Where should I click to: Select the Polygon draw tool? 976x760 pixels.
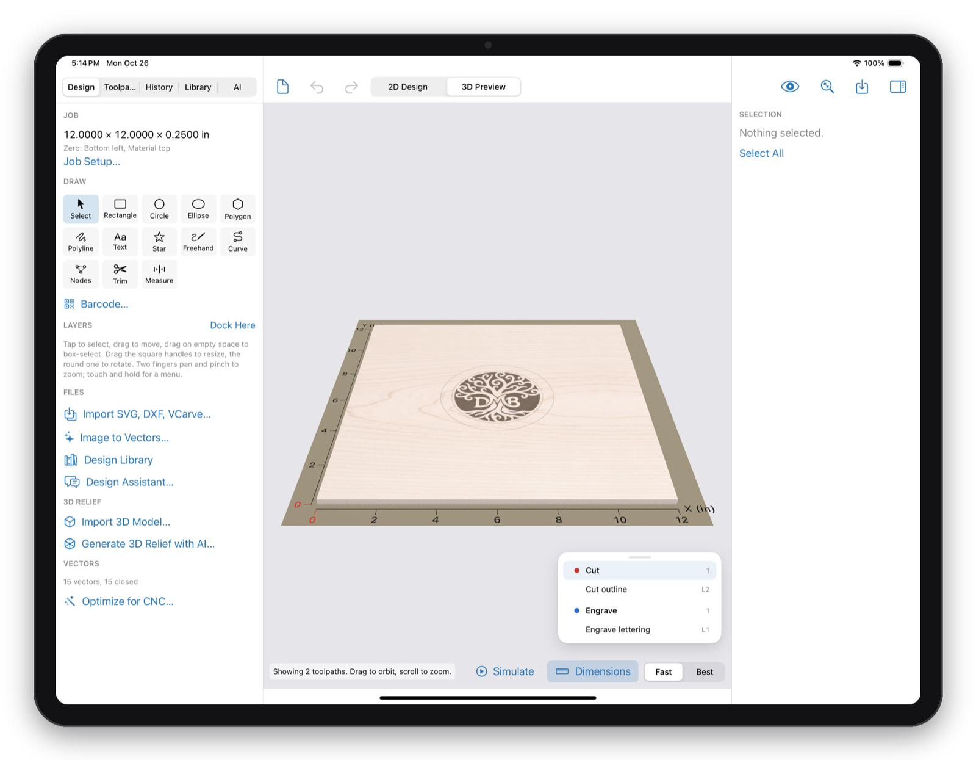[238, 209]
